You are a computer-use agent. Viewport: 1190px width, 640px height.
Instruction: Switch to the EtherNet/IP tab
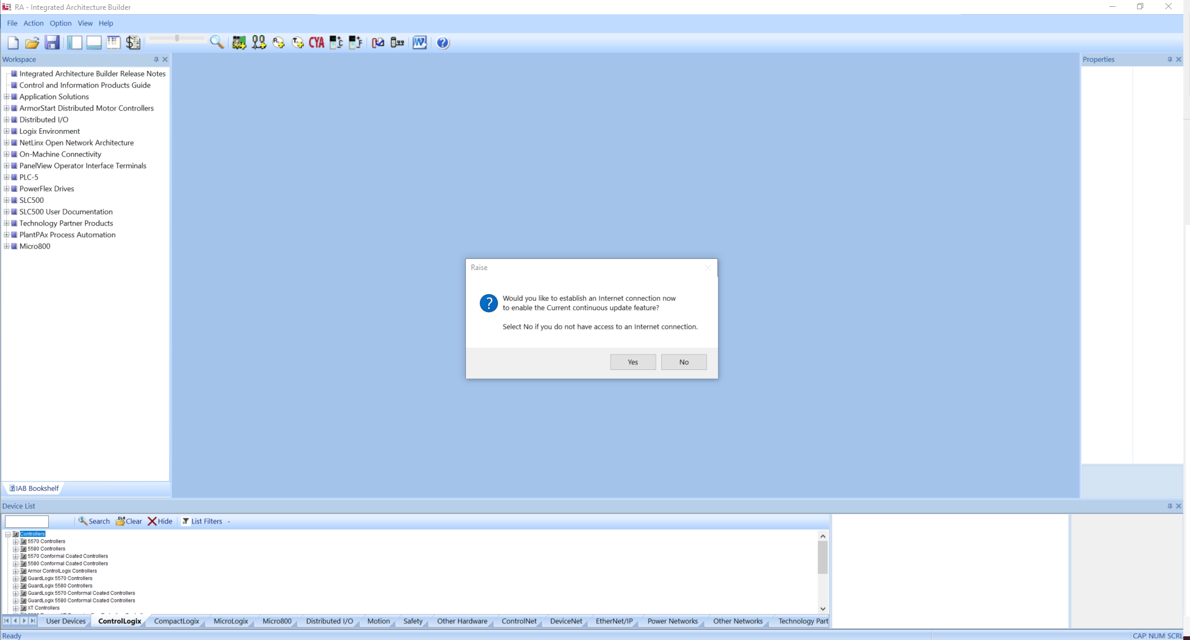click(x=614, y=621)
